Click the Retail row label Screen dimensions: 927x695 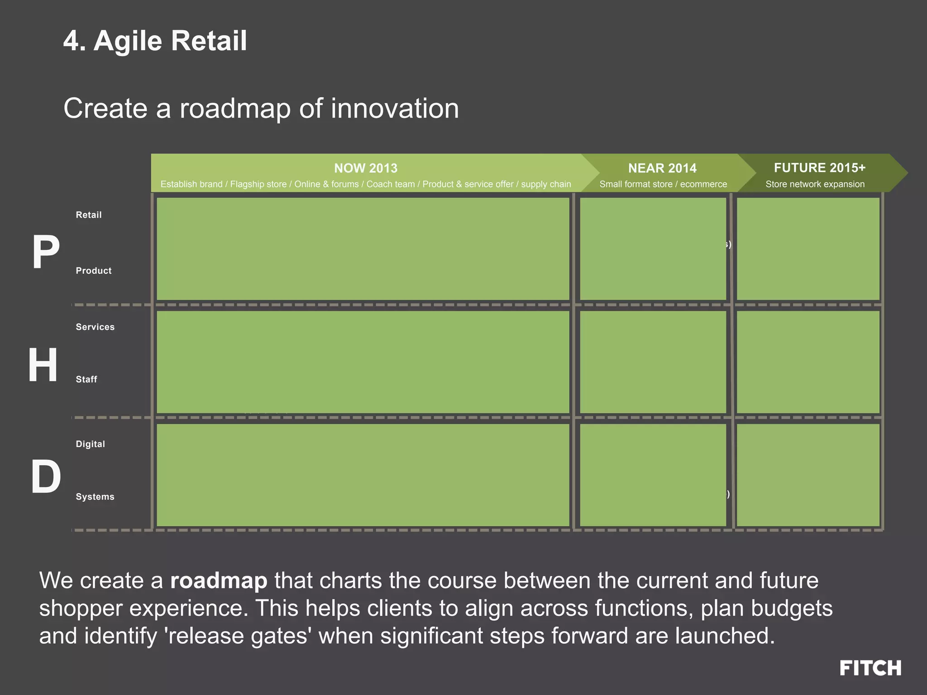[89, 215]
